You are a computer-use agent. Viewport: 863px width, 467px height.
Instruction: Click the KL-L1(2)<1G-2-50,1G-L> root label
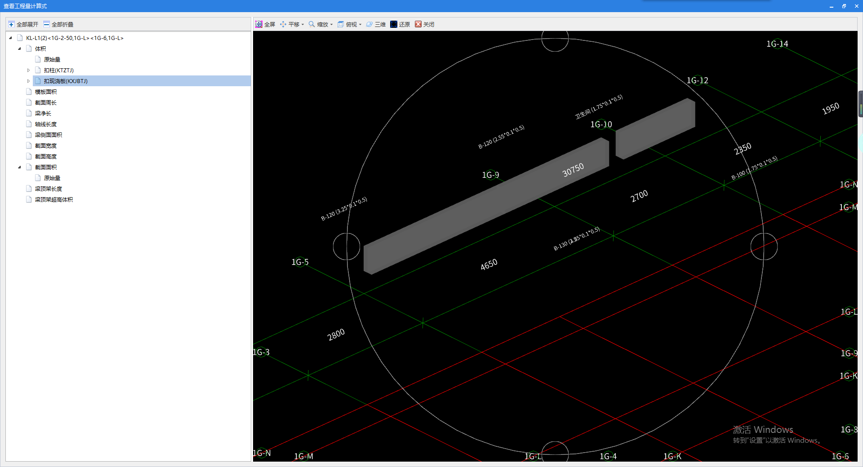pyautogui.click(x=75, y=38)
